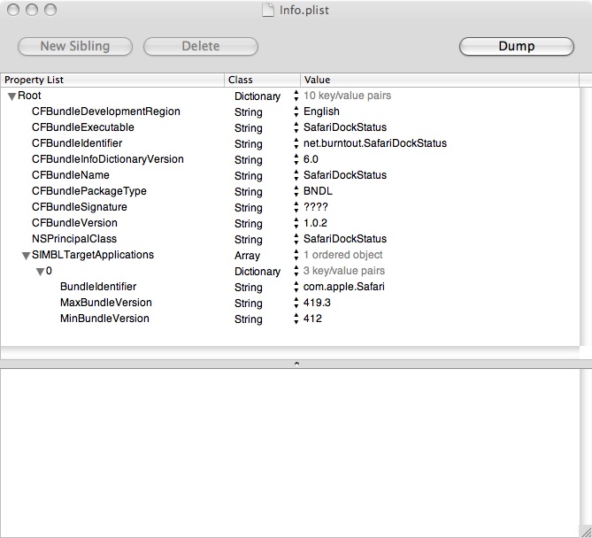Select the CFBundleName key
This screenshot has height=538, width=592.
point(71,175)
